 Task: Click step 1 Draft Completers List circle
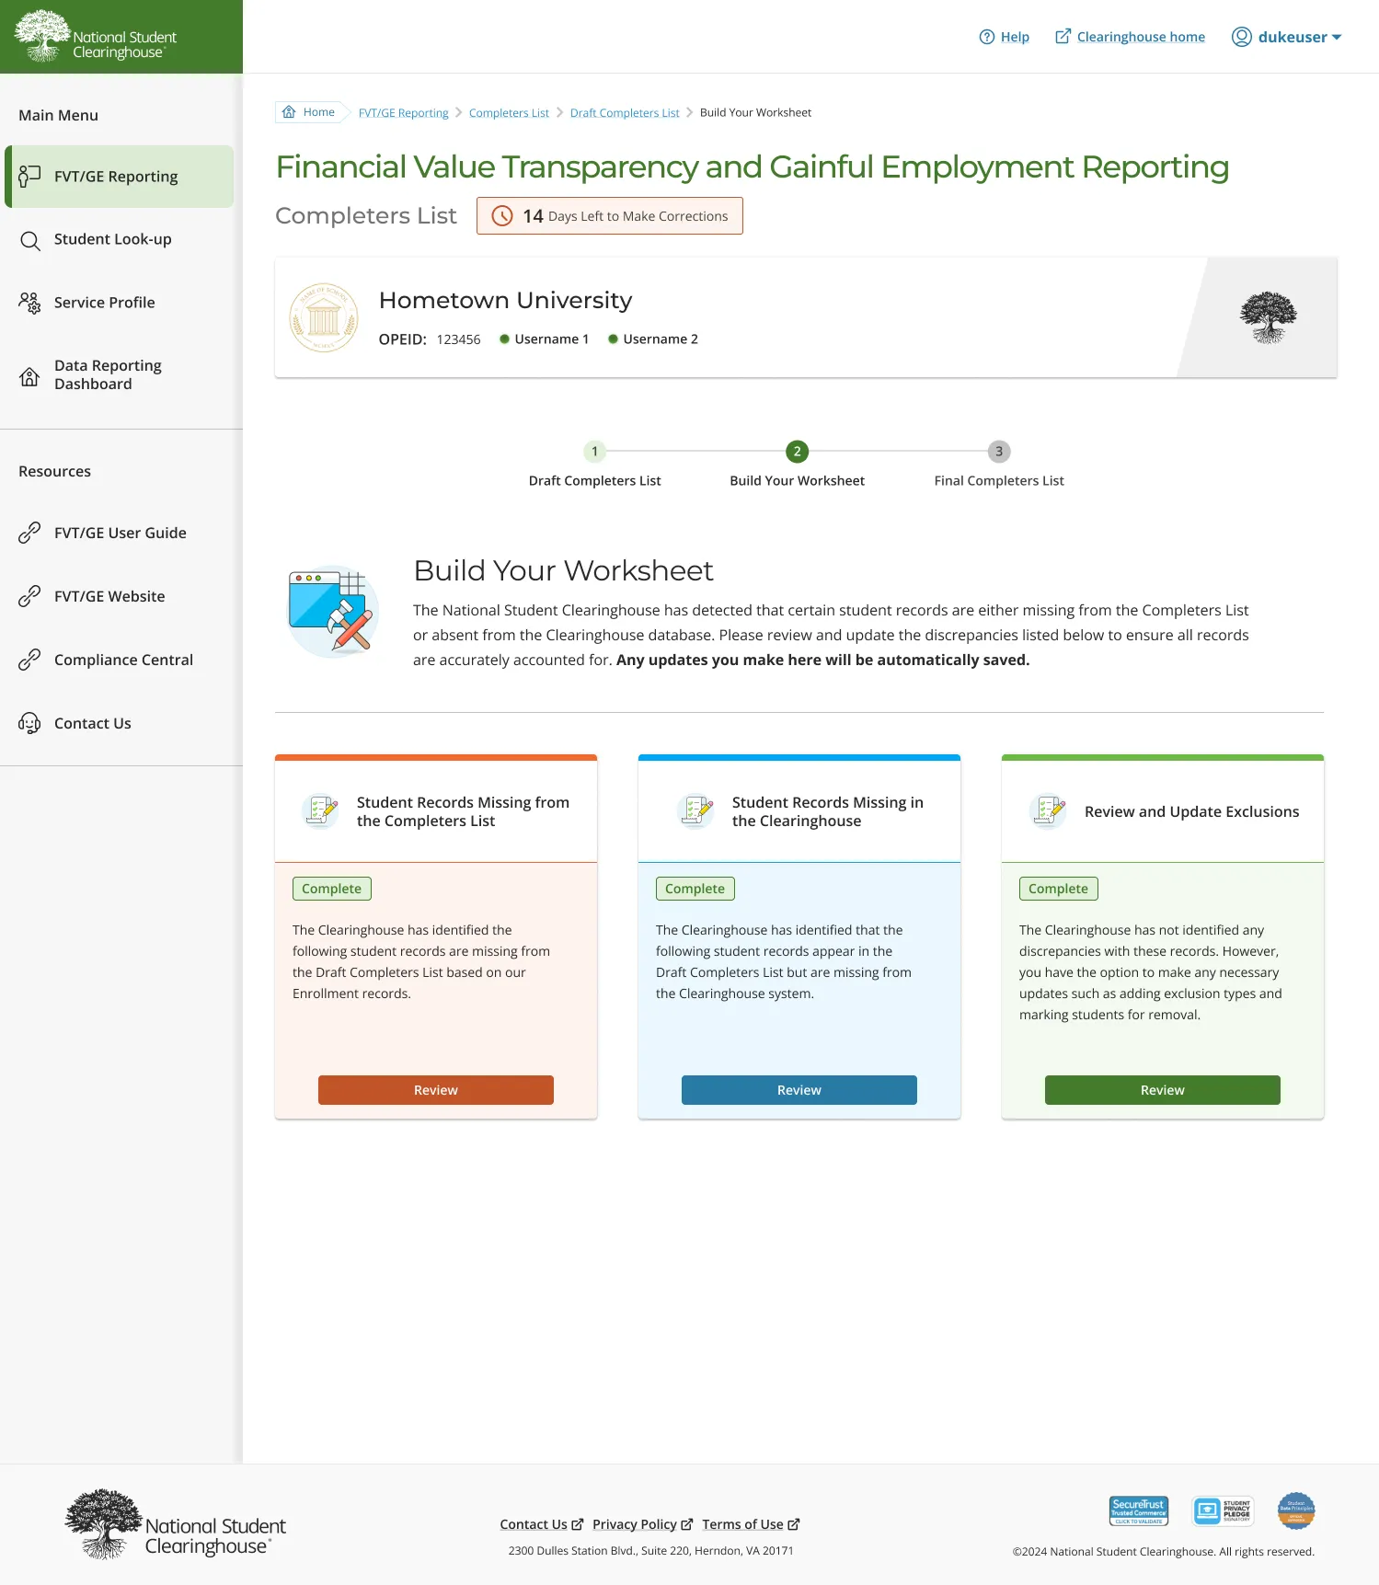pyautogui.click(x=595, y=452)
